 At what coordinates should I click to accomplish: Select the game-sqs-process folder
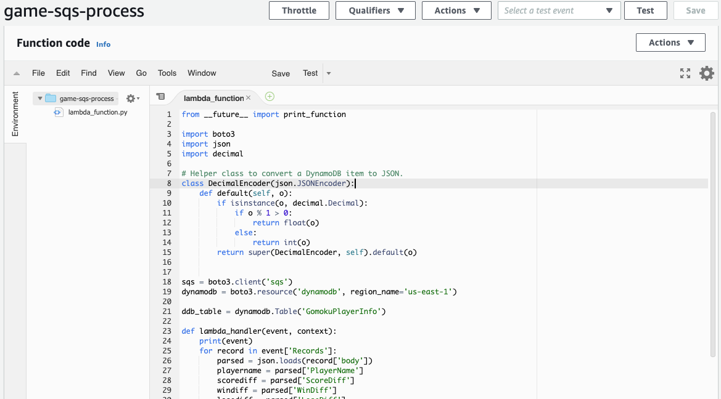tap(86, 99)
